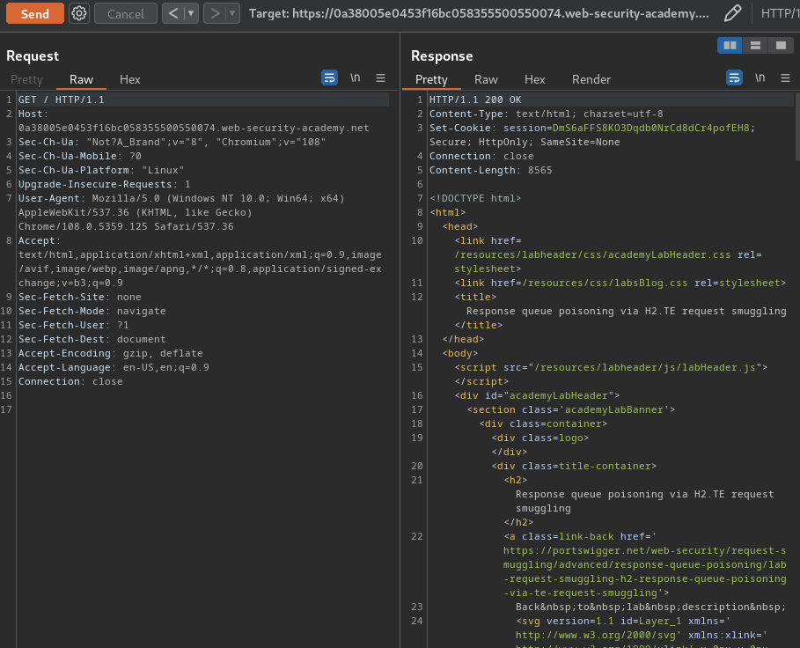Viewport: 800px width, 648px height.
Task: Click 'Connection: close' in request
Action: [x=70, y=381]
